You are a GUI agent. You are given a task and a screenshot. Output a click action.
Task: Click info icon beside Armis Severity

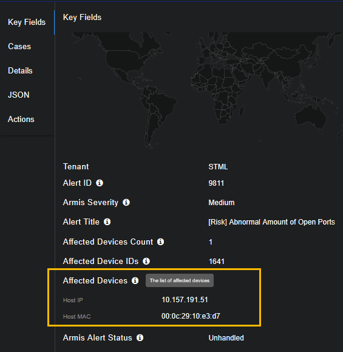126,202
